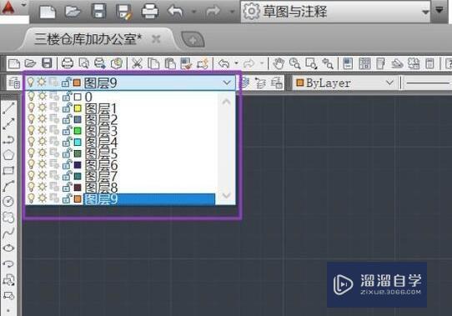Select 图层5 in the layer list
This screenshot has height=316, width=452.
click(120, 153)
